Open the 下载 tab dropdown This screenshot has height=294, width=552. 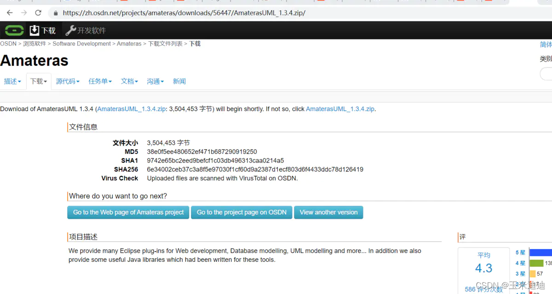click(x=39, y=81)
